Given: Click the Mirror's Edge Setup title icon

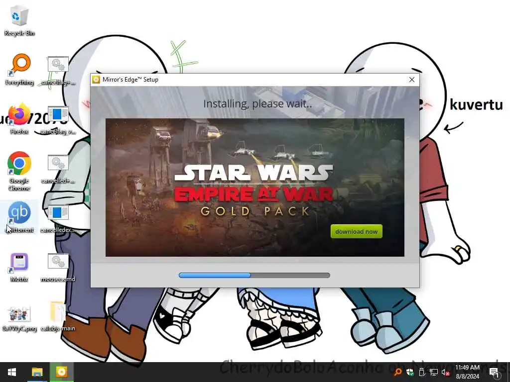Looking at the screenshot, I should (96, 80).
